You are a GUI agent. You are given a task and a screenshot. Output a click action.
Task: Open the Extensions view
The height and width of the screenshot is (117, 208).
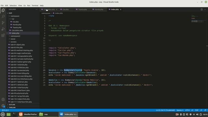[x=3, y=35]
